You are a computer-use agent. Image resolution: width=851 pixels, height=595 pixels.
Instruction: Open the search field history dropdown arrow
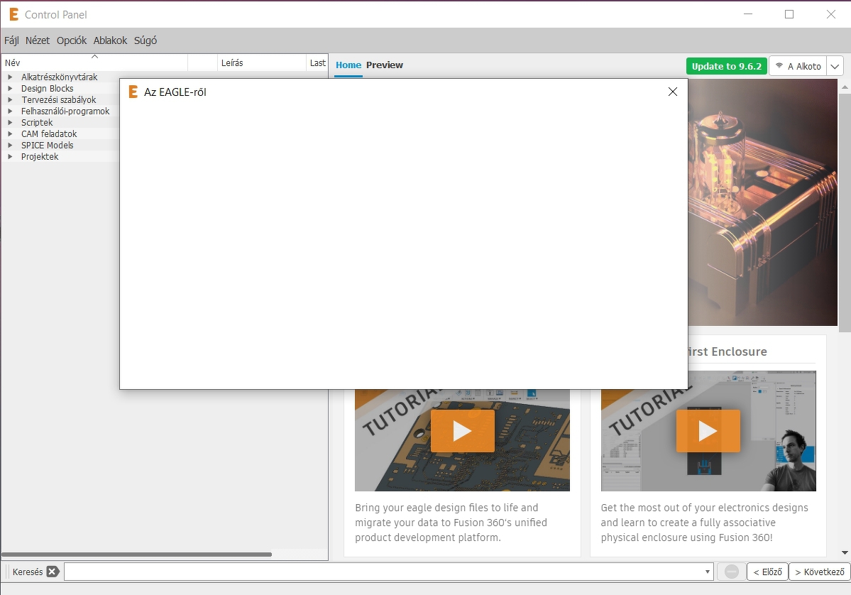(707, 572)
